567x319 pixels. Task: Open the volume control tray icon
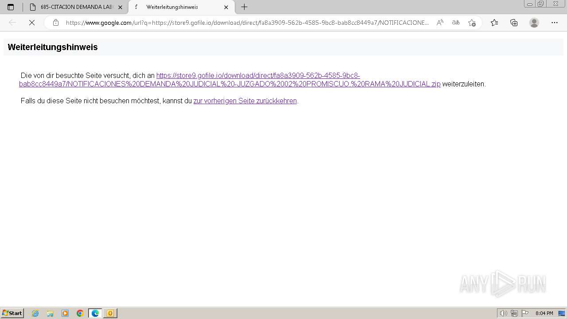[503, 313]
